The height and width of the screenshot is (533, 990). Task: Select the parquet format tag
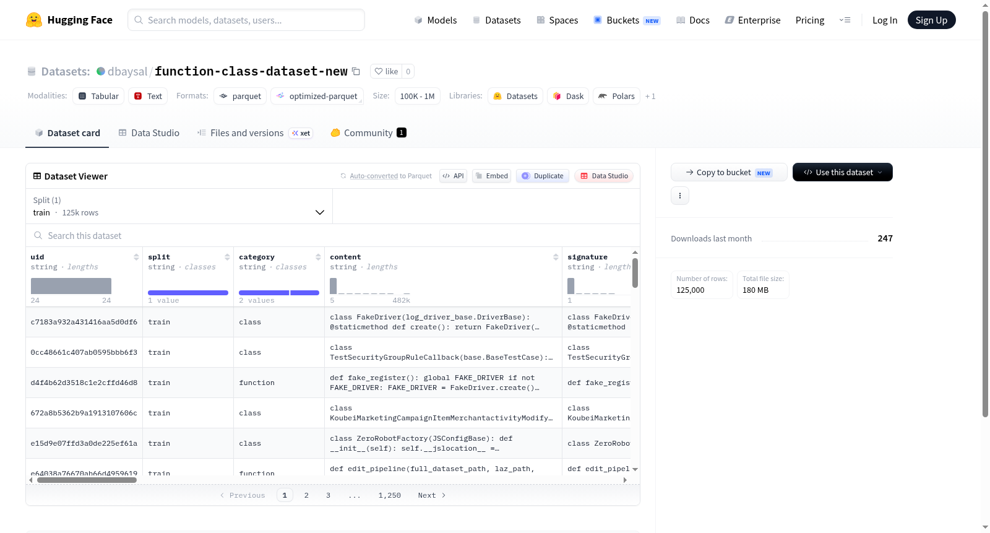(x=240, y=96)
